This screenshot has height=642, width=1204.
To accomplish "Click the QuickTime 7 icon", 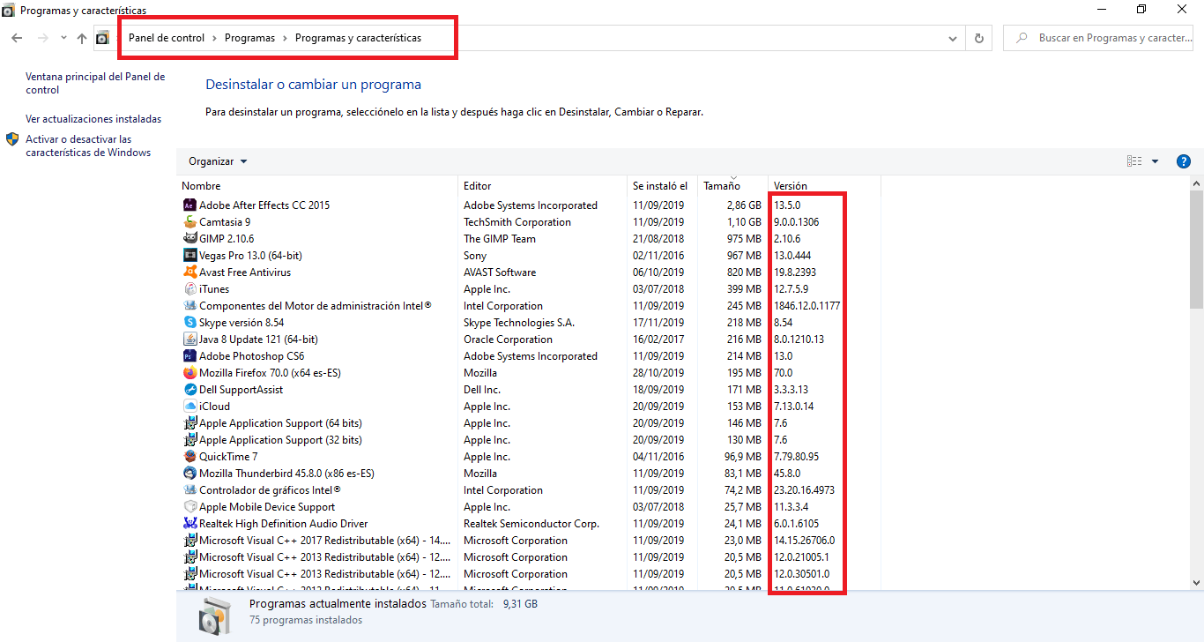I will click(190, 457).
